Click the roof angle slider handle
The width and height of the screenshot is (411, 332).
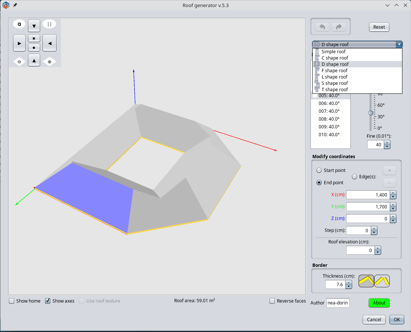tap(370, 113)
